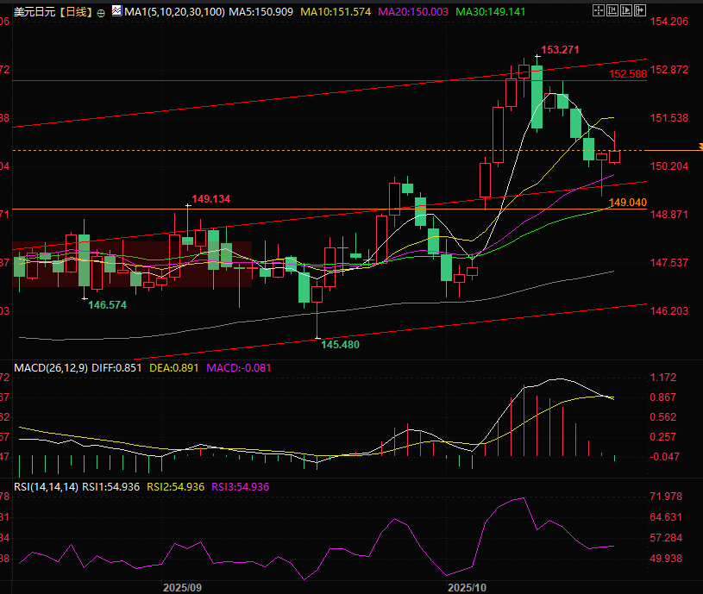Select the MA5:150.909 value

(261, 12)
